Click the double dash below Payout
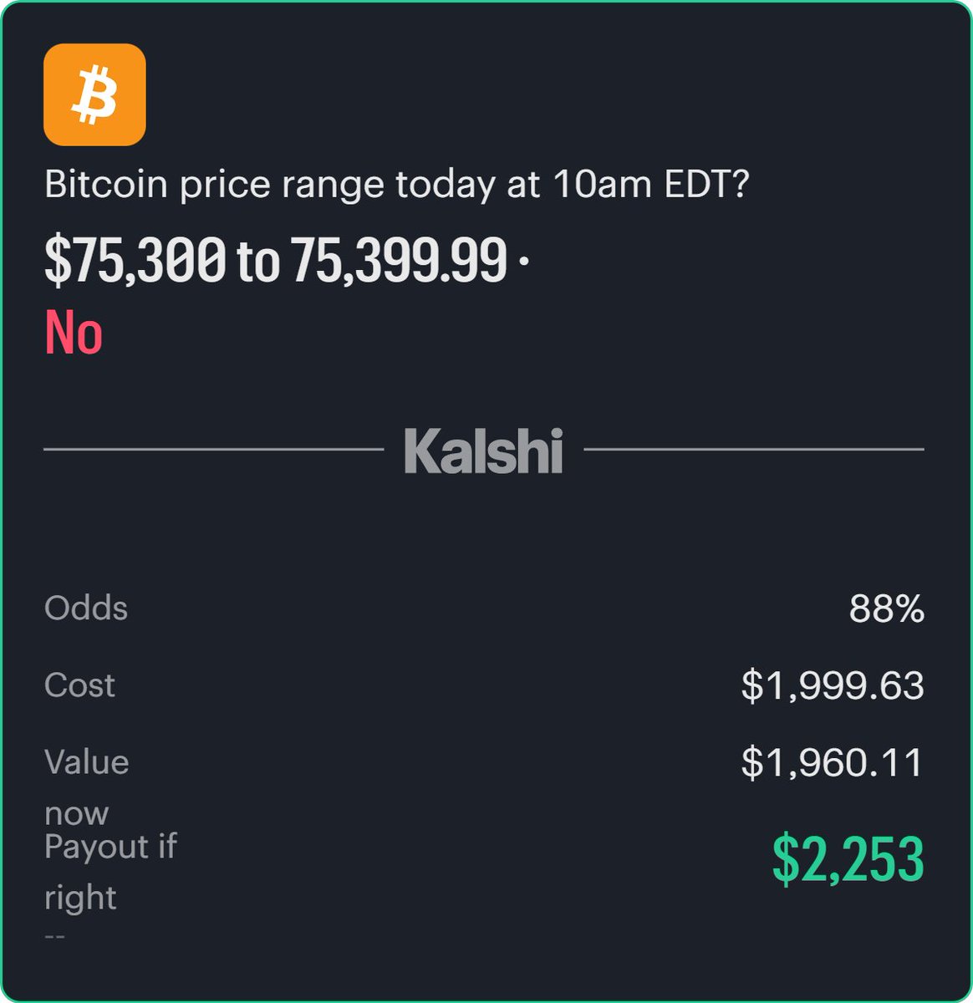Image resolution: width=973 pixels, height=1003 pixels. coord(54,936)
